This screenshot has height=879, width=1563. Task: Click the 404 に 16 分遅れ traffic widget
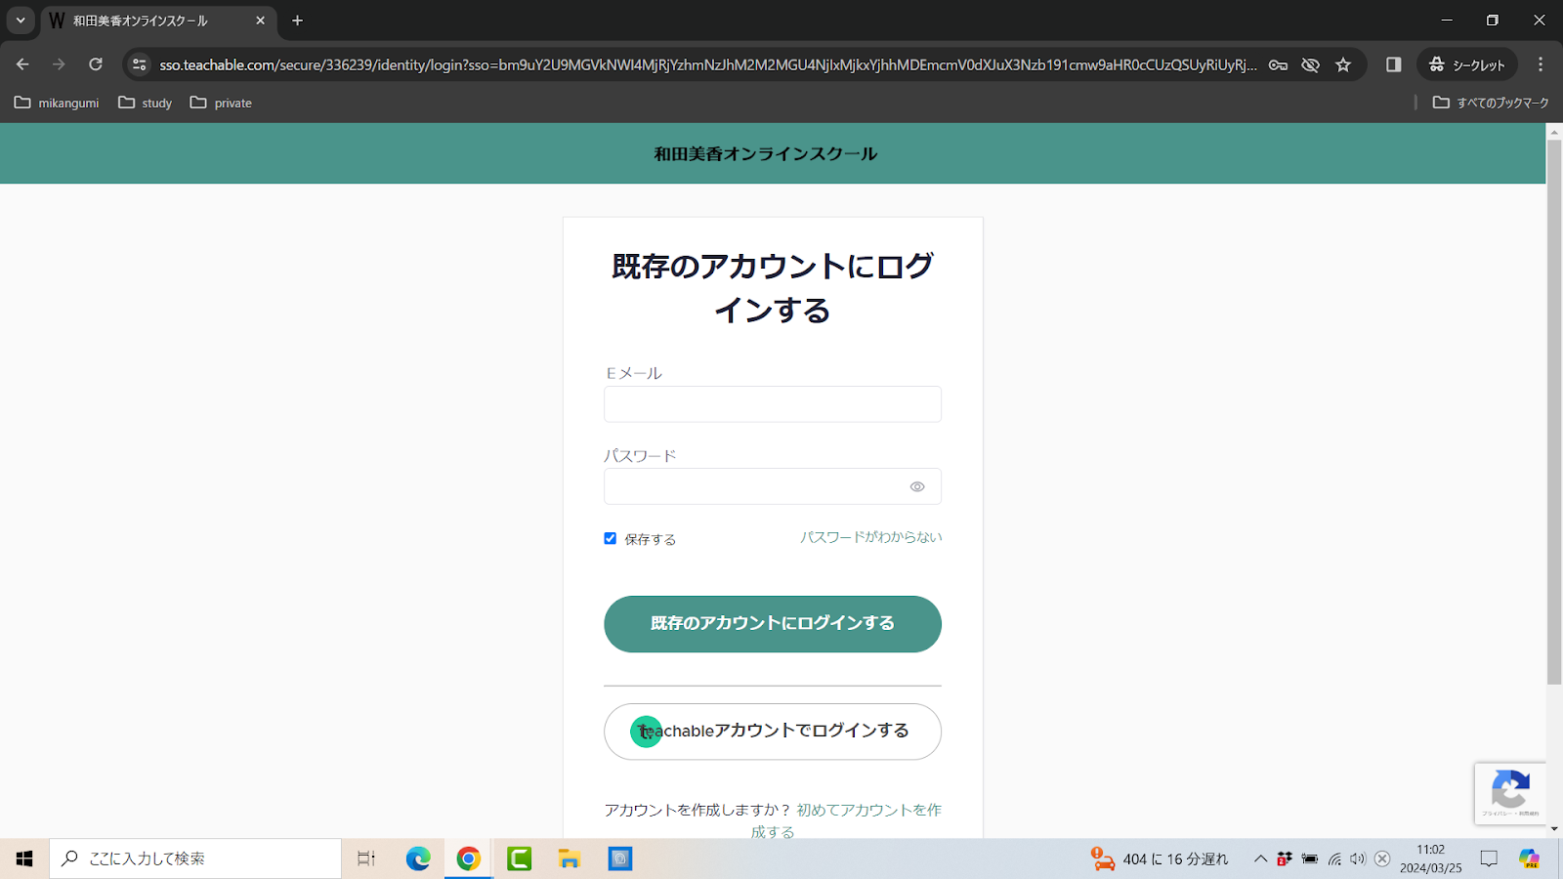[1160, 858]
